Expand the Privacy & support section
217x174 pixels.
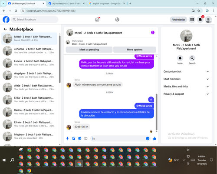pos(186,94)
